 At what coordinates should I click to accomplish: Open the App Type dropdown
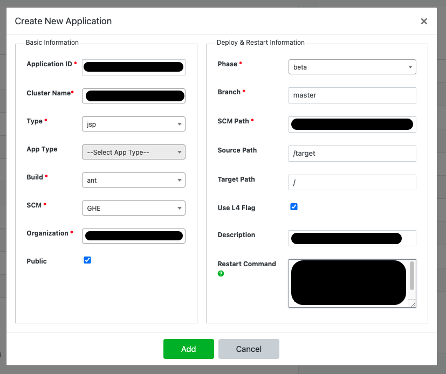pyautogui.click(x=134, y=152)
